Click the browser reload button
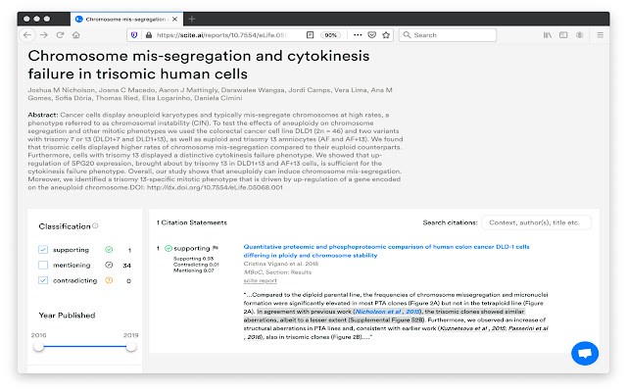The image size is (627, 392). (x=61, y=34)
